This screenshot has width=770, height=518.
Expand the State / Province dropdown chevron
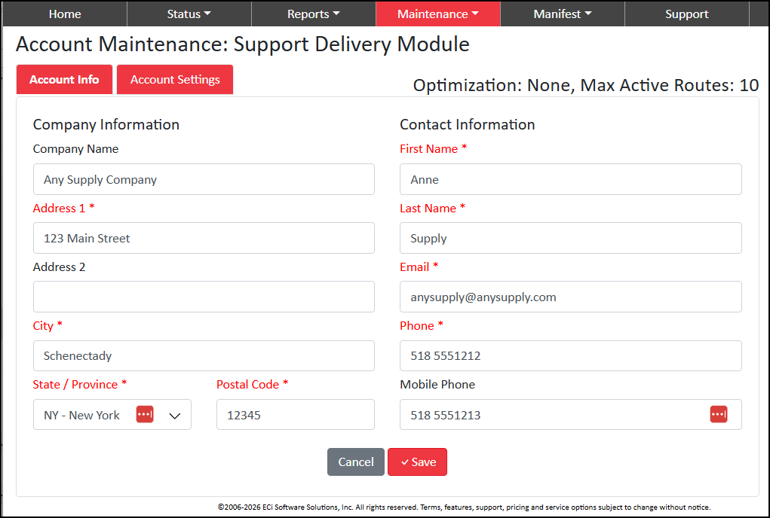pos(175,416)
